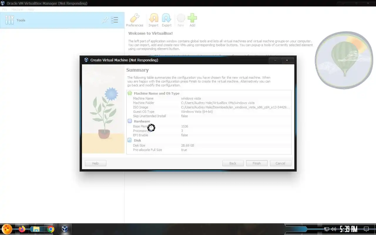Select the Base Memory value 1536

184,126
